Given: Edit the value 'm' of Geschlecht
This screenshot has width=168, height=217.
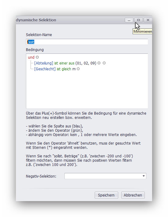Looking at the screenshot, I should 74,69.
